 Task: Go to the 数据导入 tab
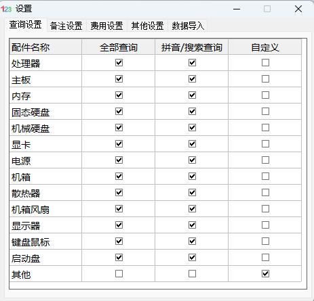[188, 26]
